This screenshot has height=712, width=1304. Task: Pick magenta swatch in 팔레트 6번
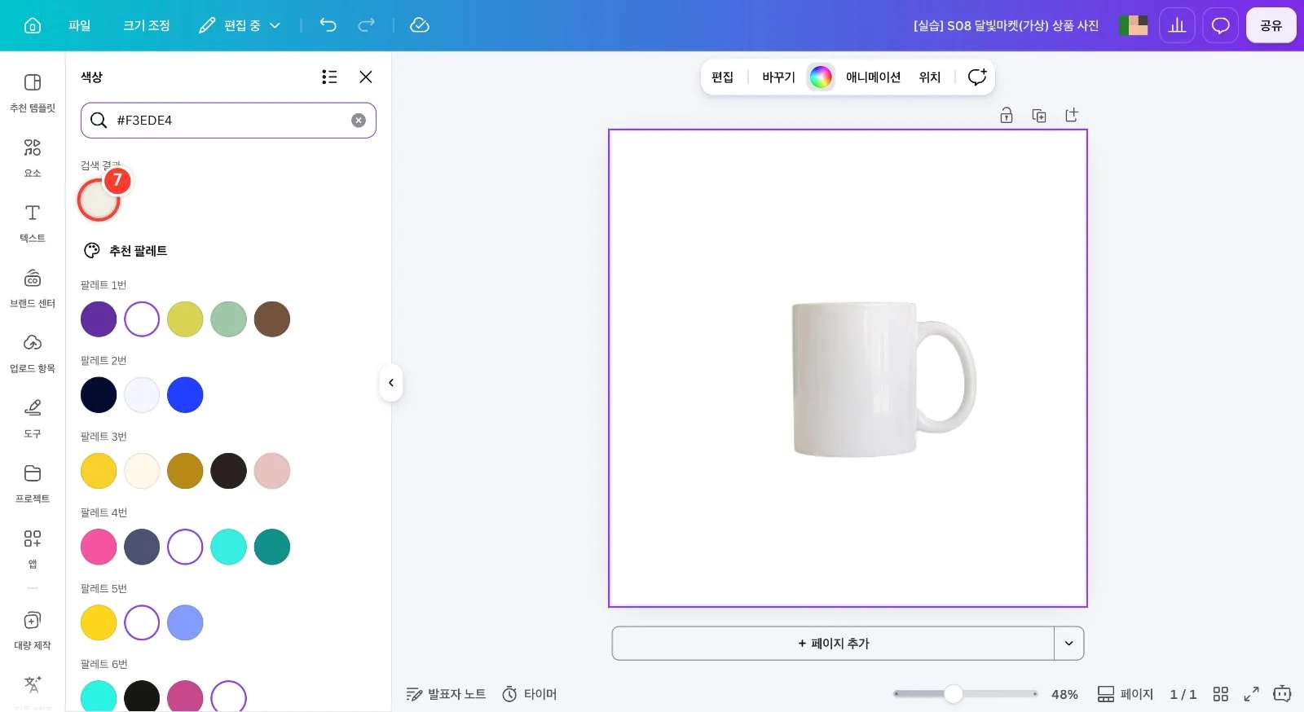tap(185, 697)
